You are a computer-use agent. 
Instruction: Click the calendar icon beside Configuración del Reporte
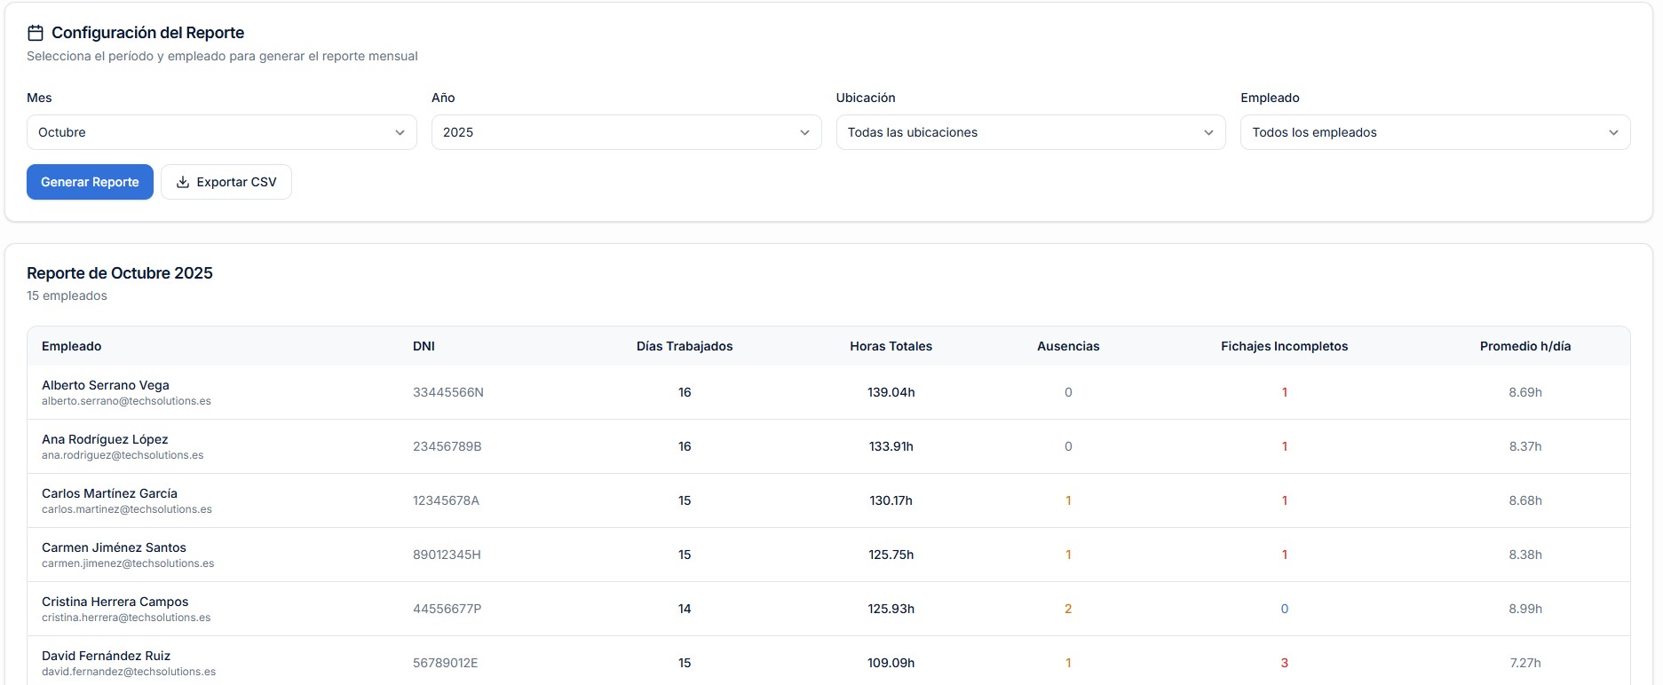click(x=36, y=33)
